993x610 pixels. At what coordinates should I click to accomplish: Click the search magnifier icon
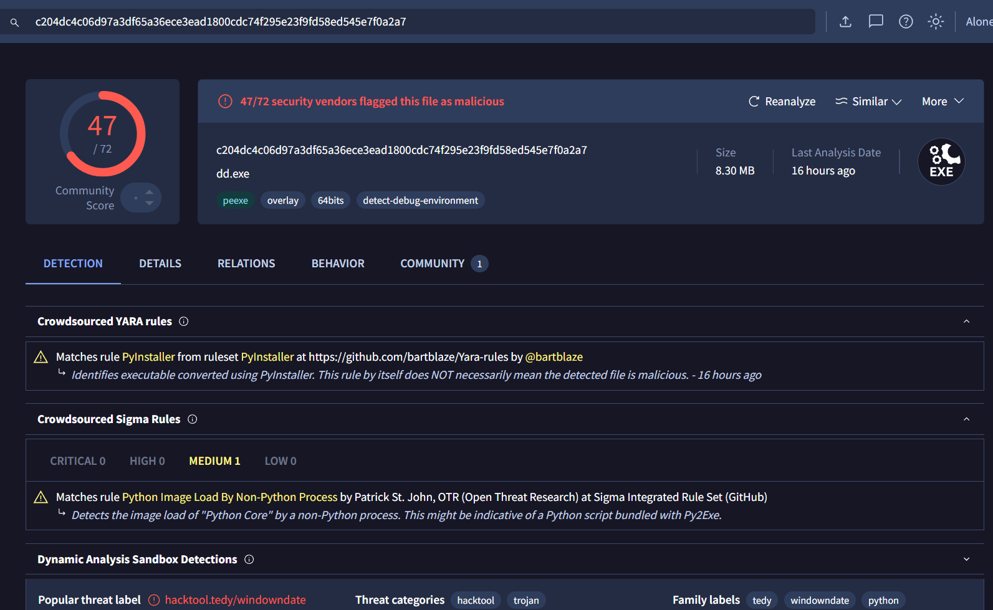click(x=14, y=22)
